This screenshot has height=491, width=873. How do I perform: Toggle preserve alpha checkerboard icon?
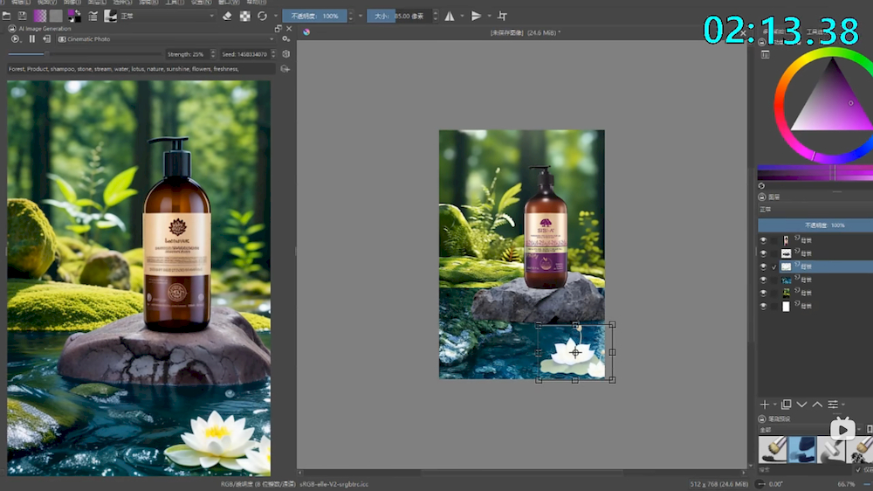[245, 16]
